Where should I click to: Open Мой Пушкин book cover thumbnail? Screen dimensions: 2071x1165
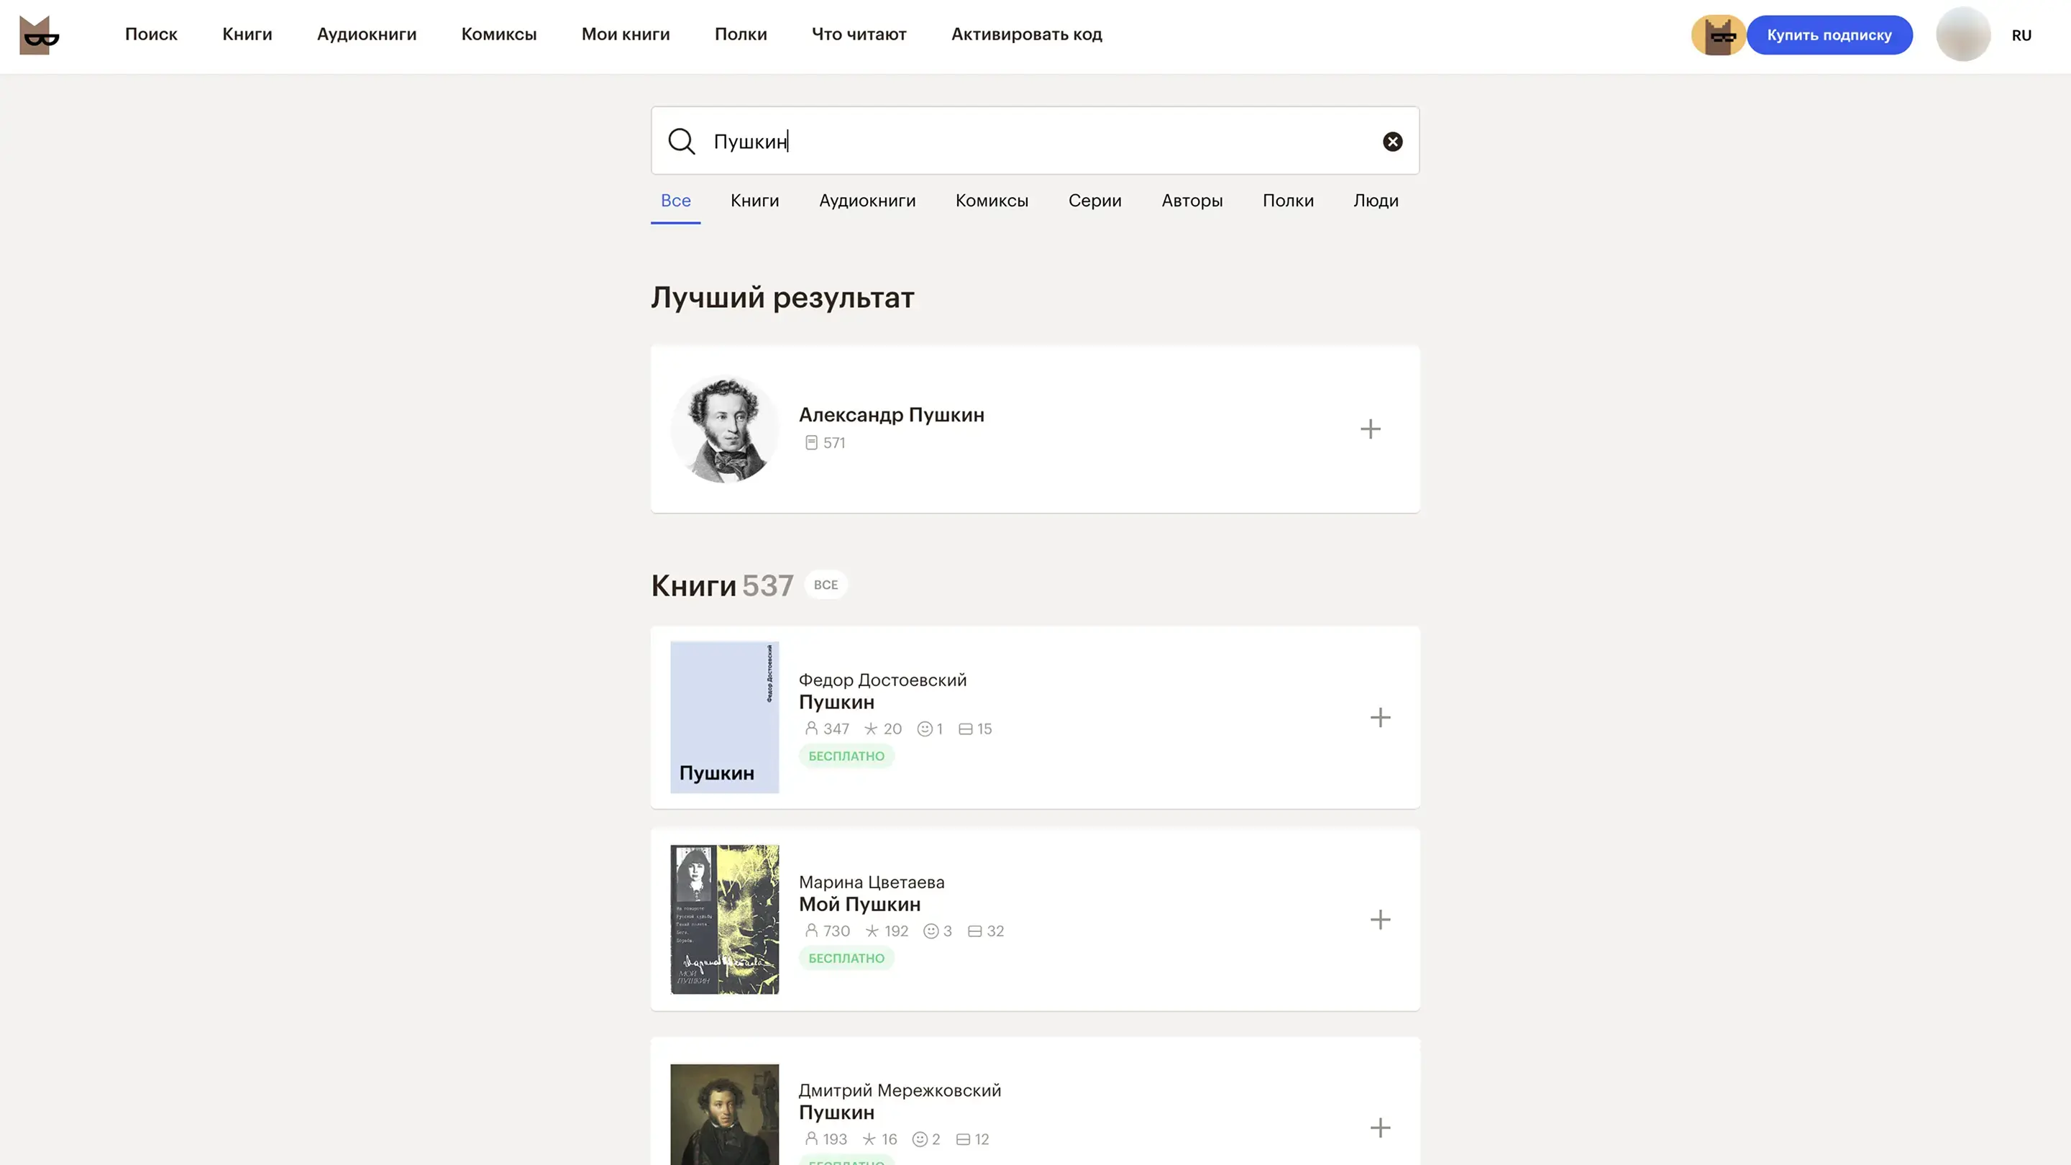pyautogui.click(x=724, y=919)
